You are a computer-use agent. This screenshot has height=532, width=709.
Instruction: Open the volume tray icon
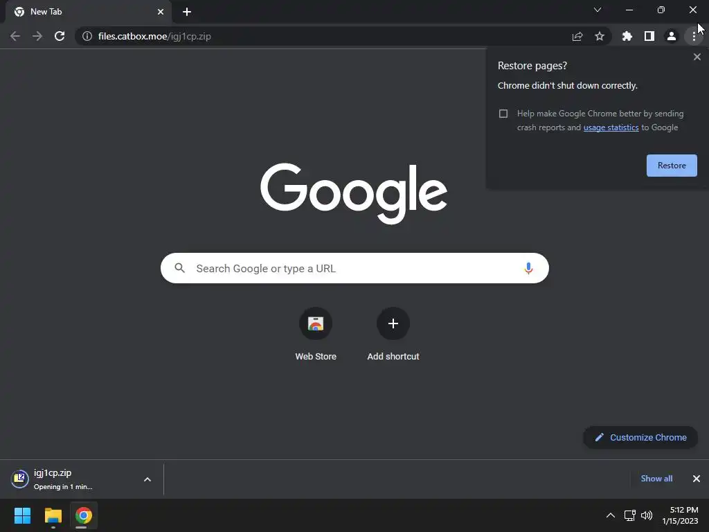[x=647, y=515]
